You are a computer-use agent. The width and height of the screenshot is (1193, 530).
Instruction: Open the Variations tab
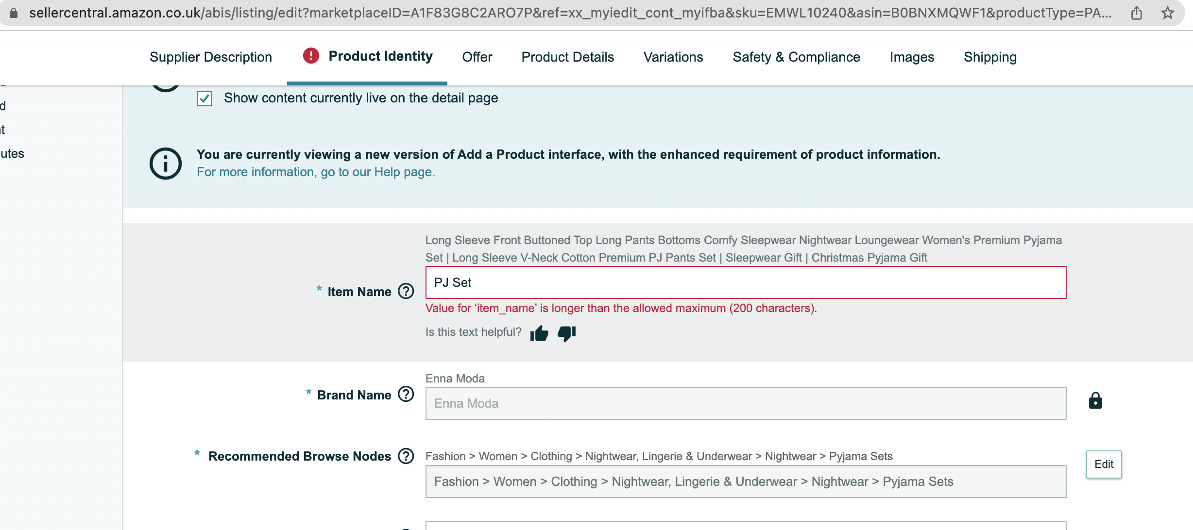673,57
